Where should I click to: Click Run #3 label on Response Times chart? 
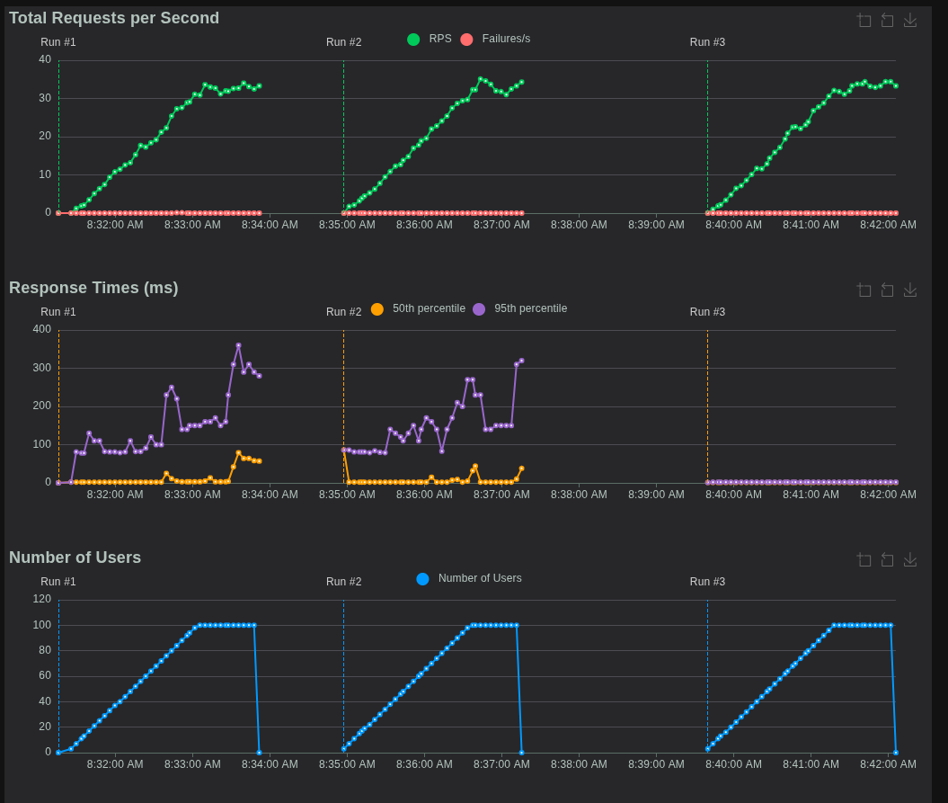coord(707,312)
